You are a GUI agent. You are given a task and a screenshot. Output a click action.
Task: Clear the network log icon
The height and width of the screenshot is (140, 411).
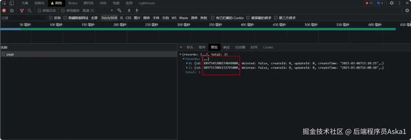click(x=12, y=11)
